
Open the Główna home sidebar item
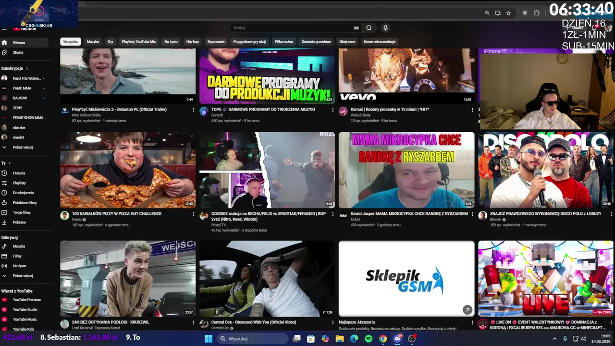24,42
